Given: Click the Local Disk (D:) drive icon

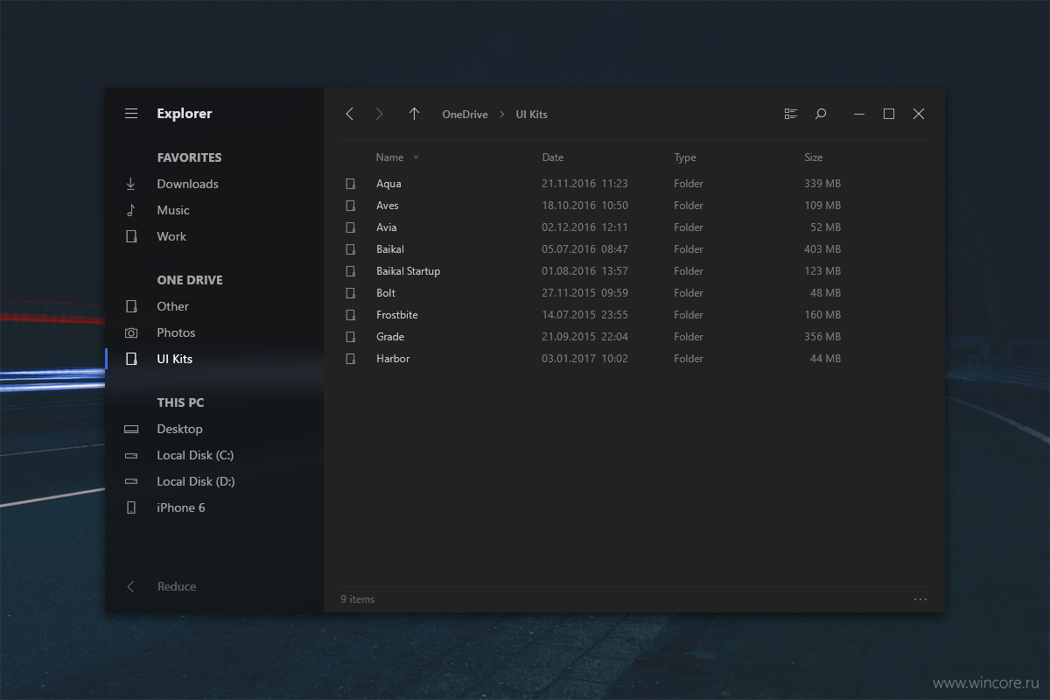Looking at the screenshot, I should pos(131,481).
